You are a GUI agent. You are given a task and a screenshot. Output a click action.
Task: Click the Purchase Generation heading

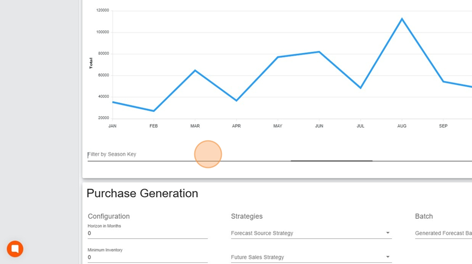click(142, 193)
